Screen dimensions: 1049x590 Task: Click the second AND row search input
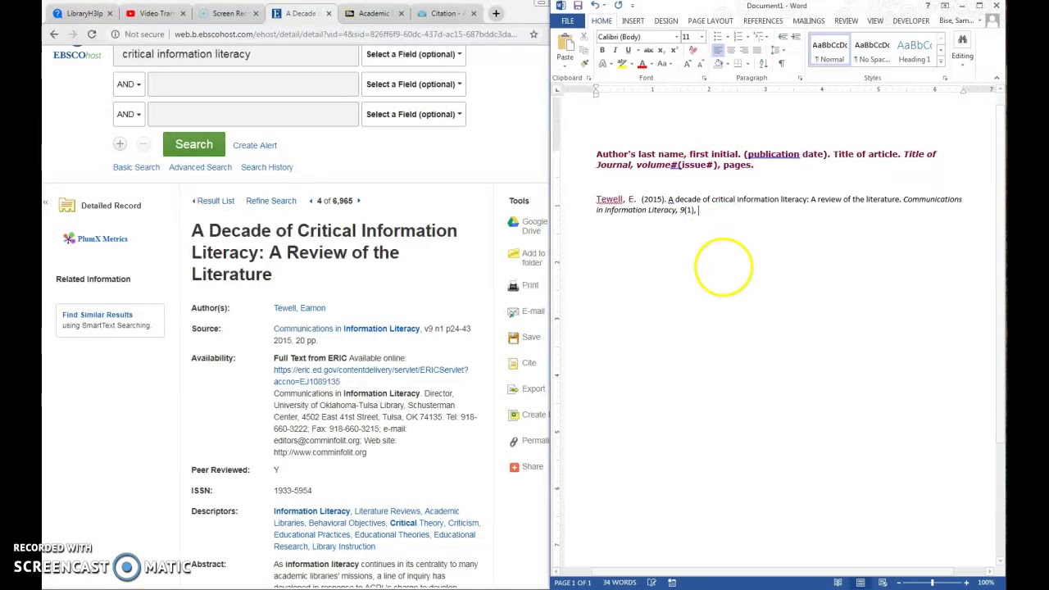coord(252,114)
